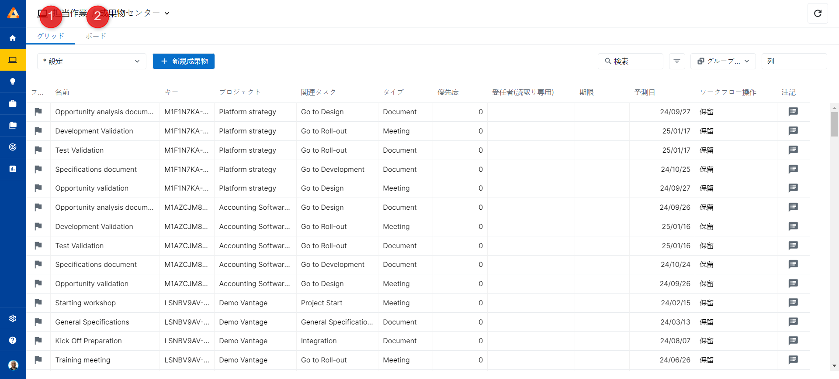
Task: Switch to the ボード tab
Action: pos(96,36)
